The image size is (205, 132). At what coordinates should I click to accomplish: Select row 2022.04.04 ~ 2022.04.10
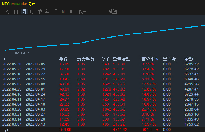coord(101,104)
